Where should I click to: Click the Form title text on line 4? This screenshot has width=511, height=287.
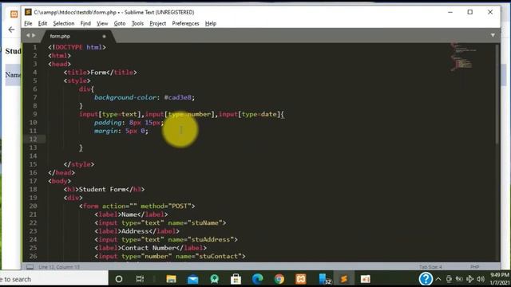pos(98,73)
